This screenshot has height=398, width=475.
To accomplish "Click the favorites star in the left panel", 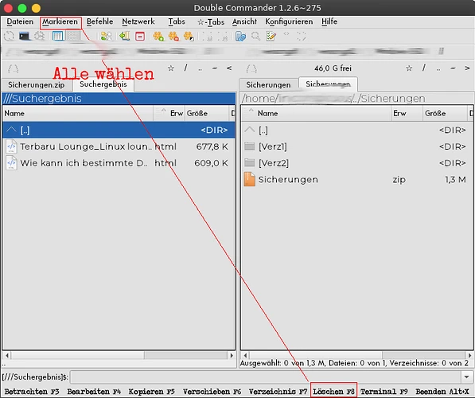I will tap(171, 68).
